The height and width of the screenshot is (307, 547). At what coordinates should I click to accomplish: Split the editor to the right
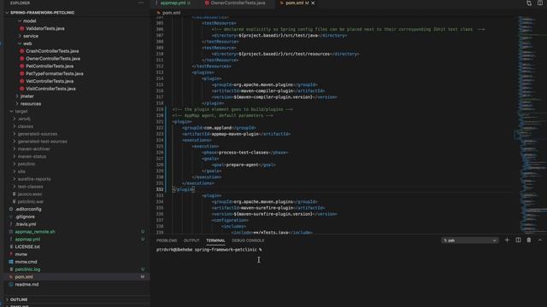[539, 3]
